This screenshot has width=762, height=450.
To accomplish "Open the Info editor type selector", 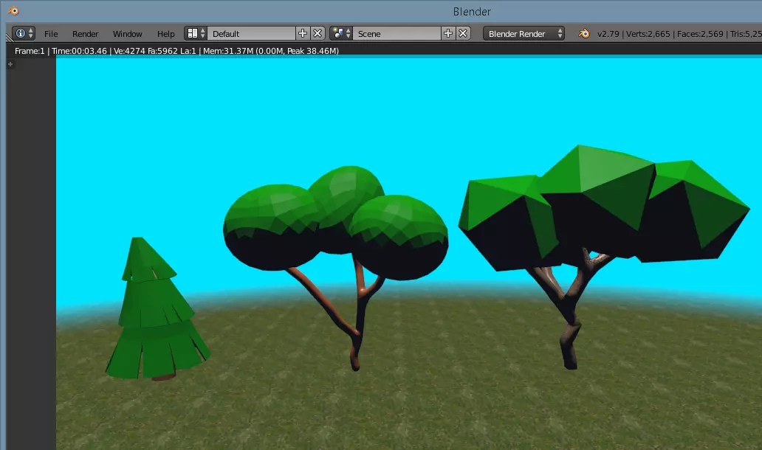I will pyautogui.click(x=24, y=33).
